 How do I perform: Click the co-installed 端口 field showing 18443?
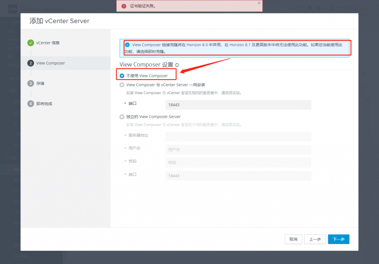(x=238, y=105)
